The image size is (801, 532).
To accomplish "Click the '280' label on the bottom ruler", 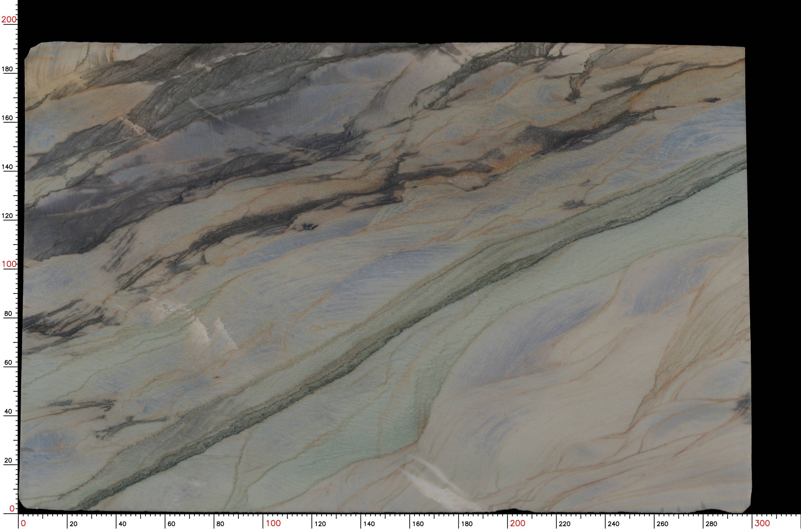I will (711, 524).
